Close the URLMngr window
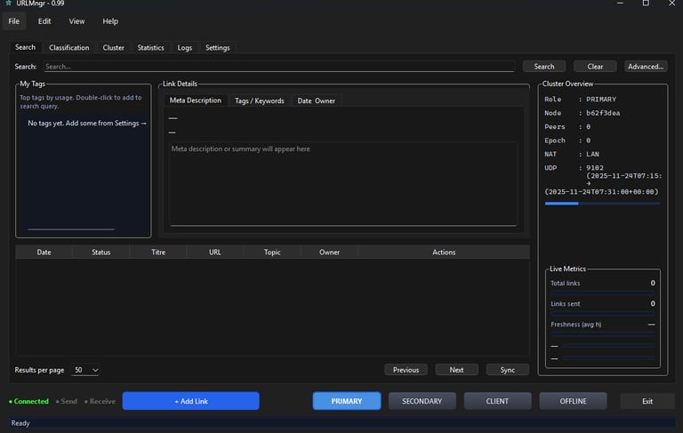Viewport: 683px width, 433px height. coord(671,4)
